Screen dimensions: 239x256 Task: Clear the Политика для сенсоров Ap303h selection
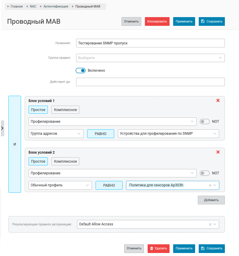click(210, 185)
